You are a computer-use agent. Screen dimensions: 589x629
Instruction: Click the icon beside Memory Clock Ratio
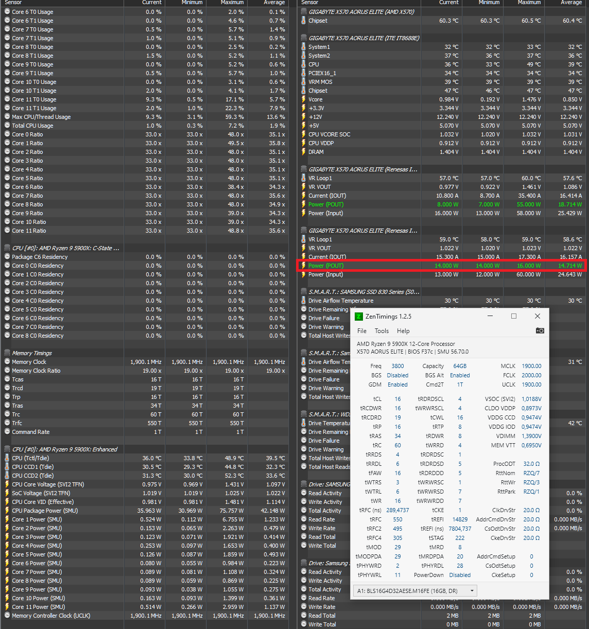[x=7, y=371]
